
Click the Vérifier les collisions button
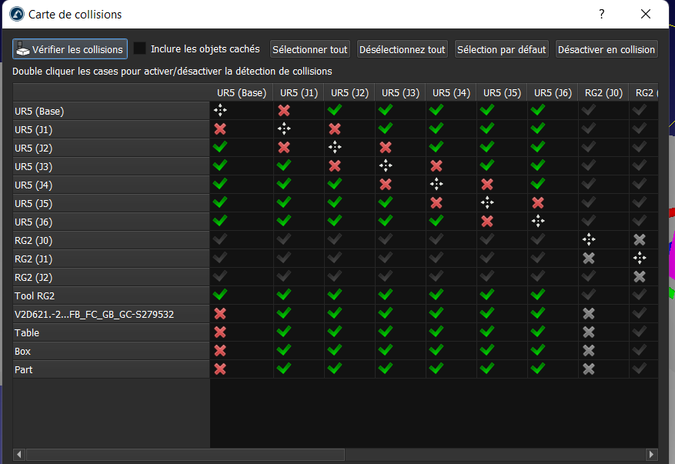pos(70,49)
